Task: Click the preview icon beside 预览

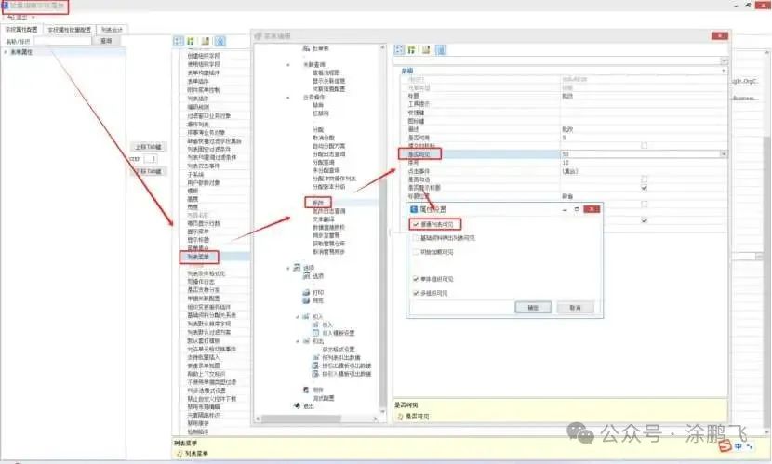Action: tap(306, 300)
